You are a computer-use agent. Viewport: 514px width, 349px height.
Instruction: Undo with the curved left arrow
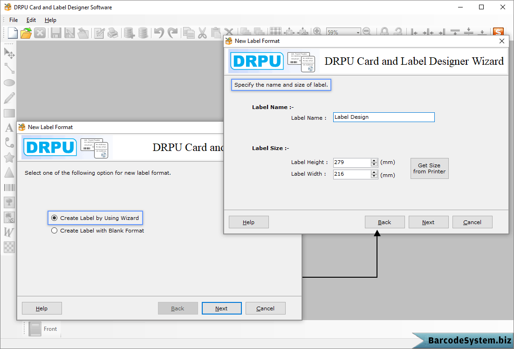coord(159,33)
